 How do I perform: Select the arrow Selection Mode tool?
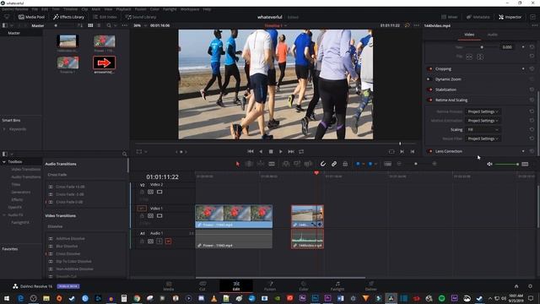click(237, 164)
